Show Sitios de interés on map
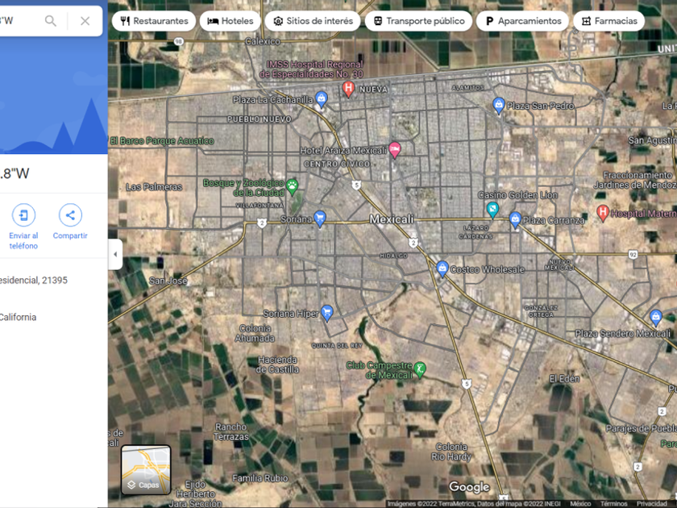Screen dimensions: 677x508 click(x=313, y=21)
